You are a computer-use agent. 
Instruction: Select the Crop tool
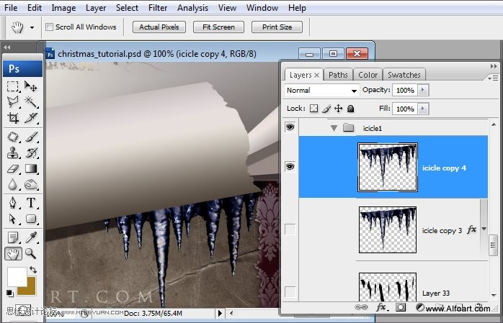coord(13,118)
